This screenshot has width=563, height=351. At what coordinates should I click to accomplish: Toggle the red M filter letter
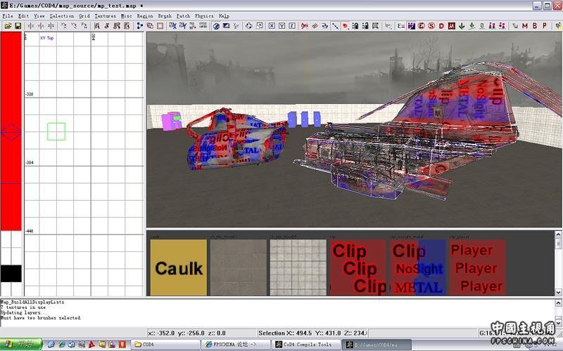pyautogui.click(x=525, y=26)
